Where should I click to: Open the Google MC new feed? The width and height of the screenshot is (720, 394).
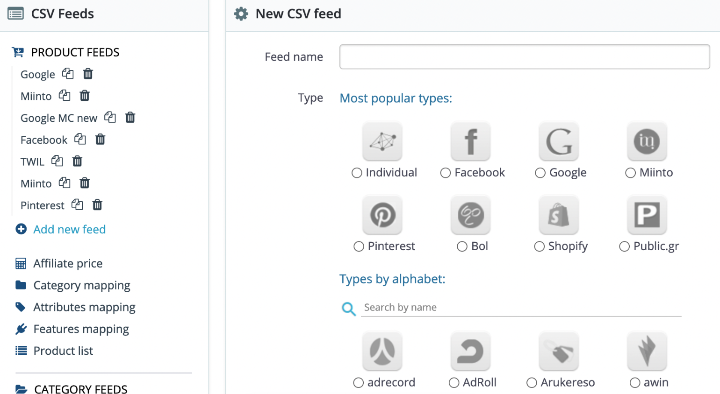pos(59,118)
